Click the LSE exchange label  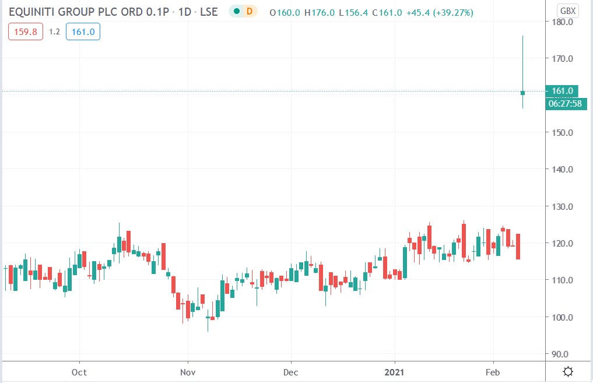209,12
